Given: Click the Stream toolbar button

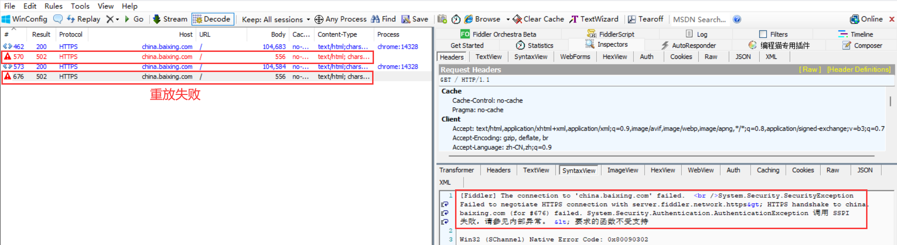Looking at the screenshot, I should (170, 19).
